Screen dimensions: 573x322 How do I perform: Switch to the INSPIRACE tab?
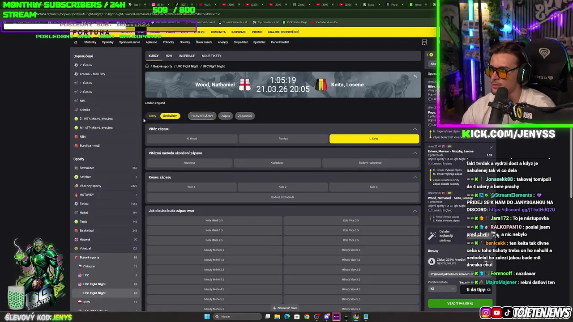click(x=187, y=56)
